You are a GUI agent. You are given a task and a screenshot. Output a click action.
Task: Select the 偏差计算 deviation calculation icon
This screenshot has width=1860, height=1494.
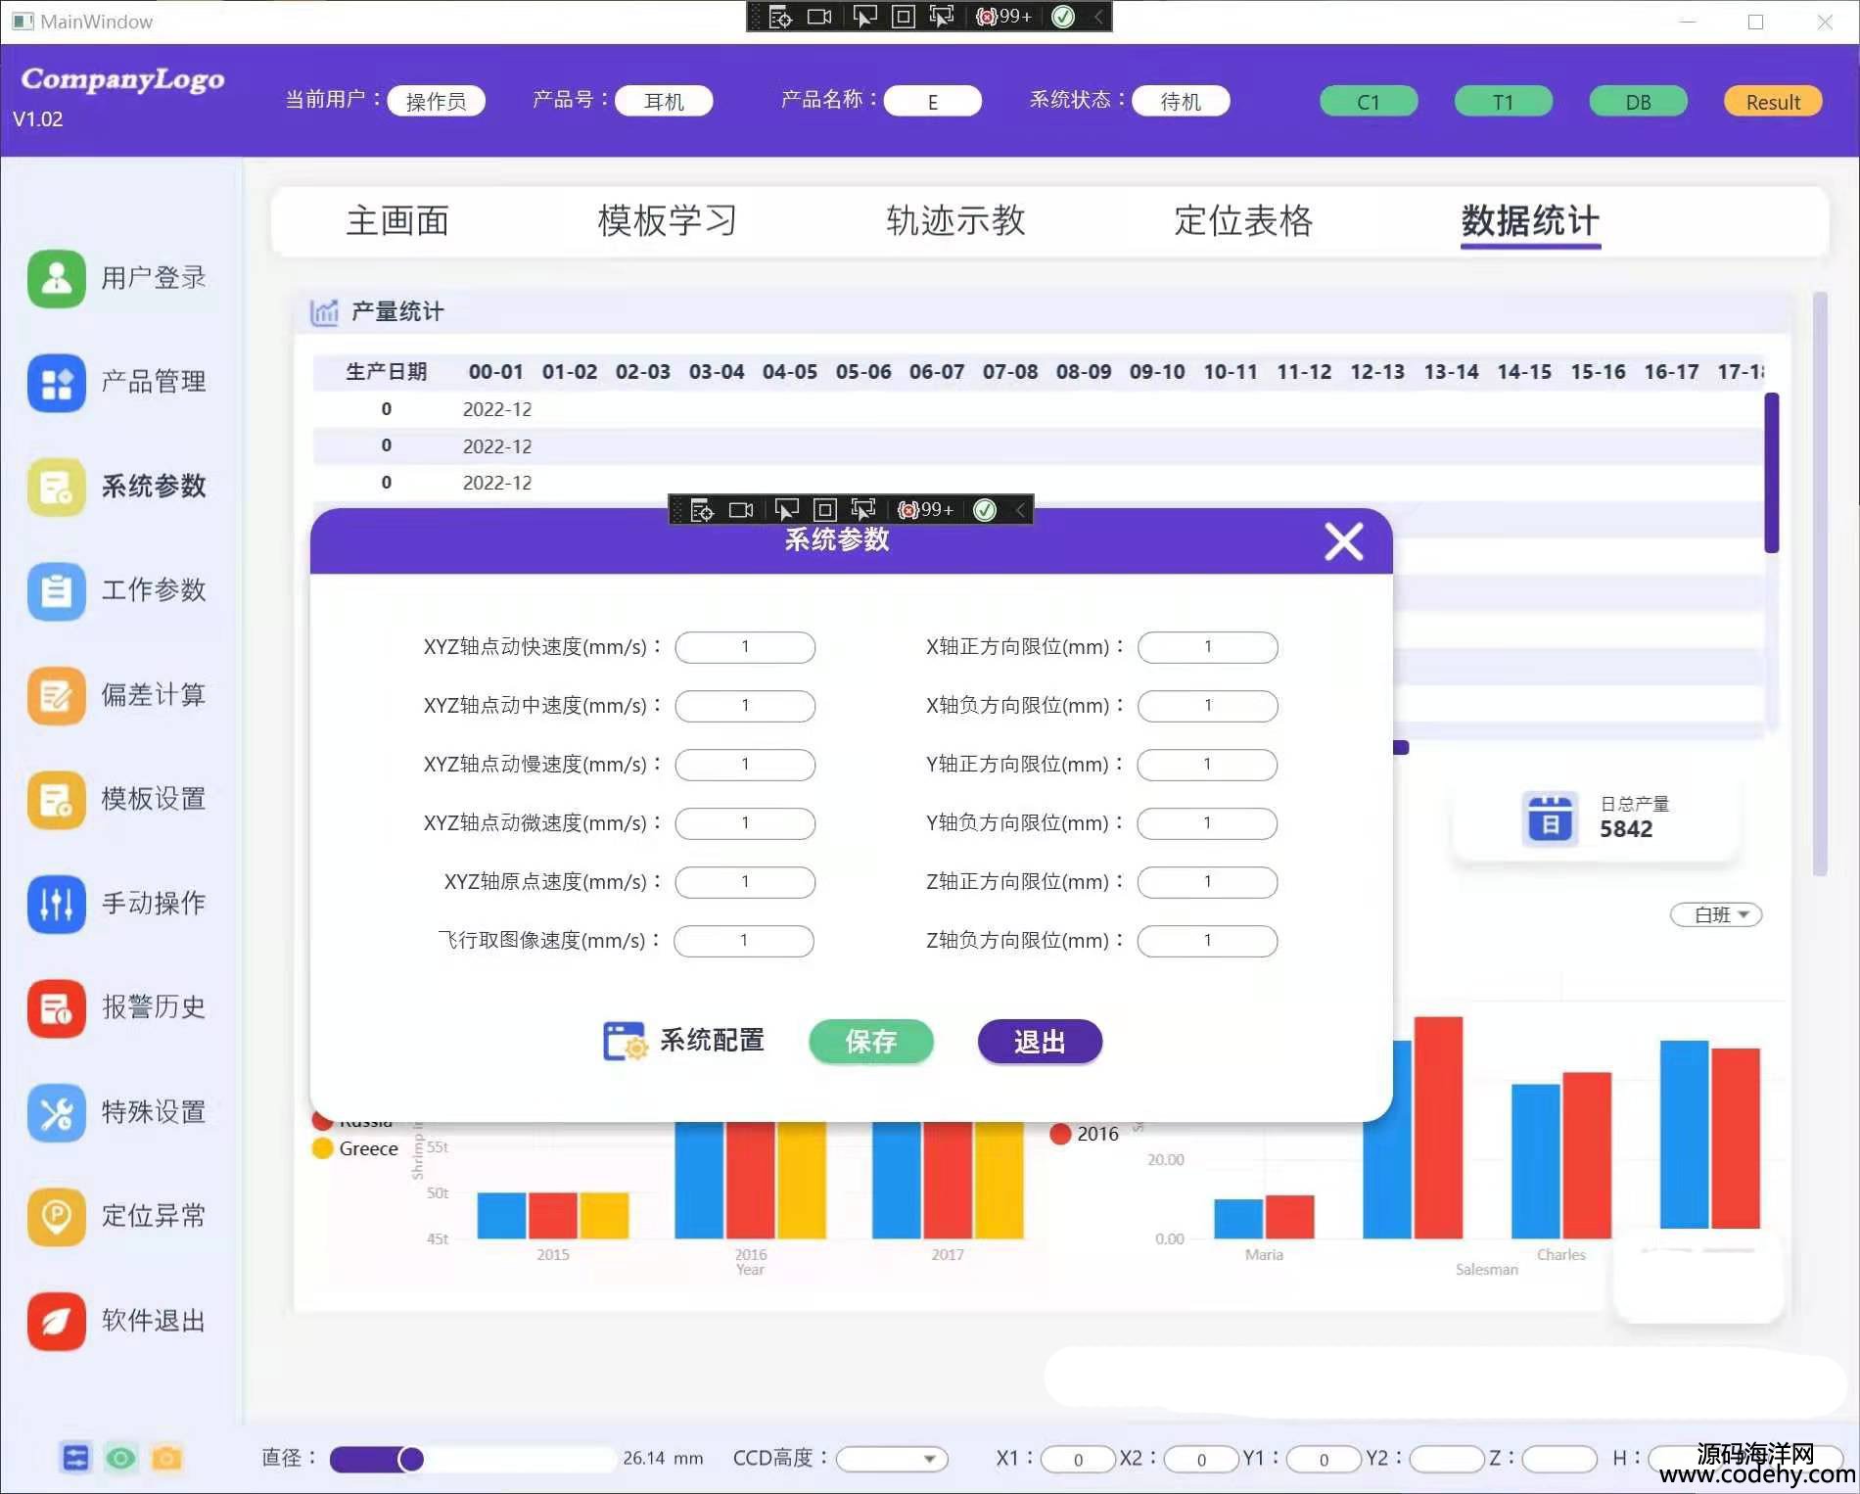(x=57, y=695)
